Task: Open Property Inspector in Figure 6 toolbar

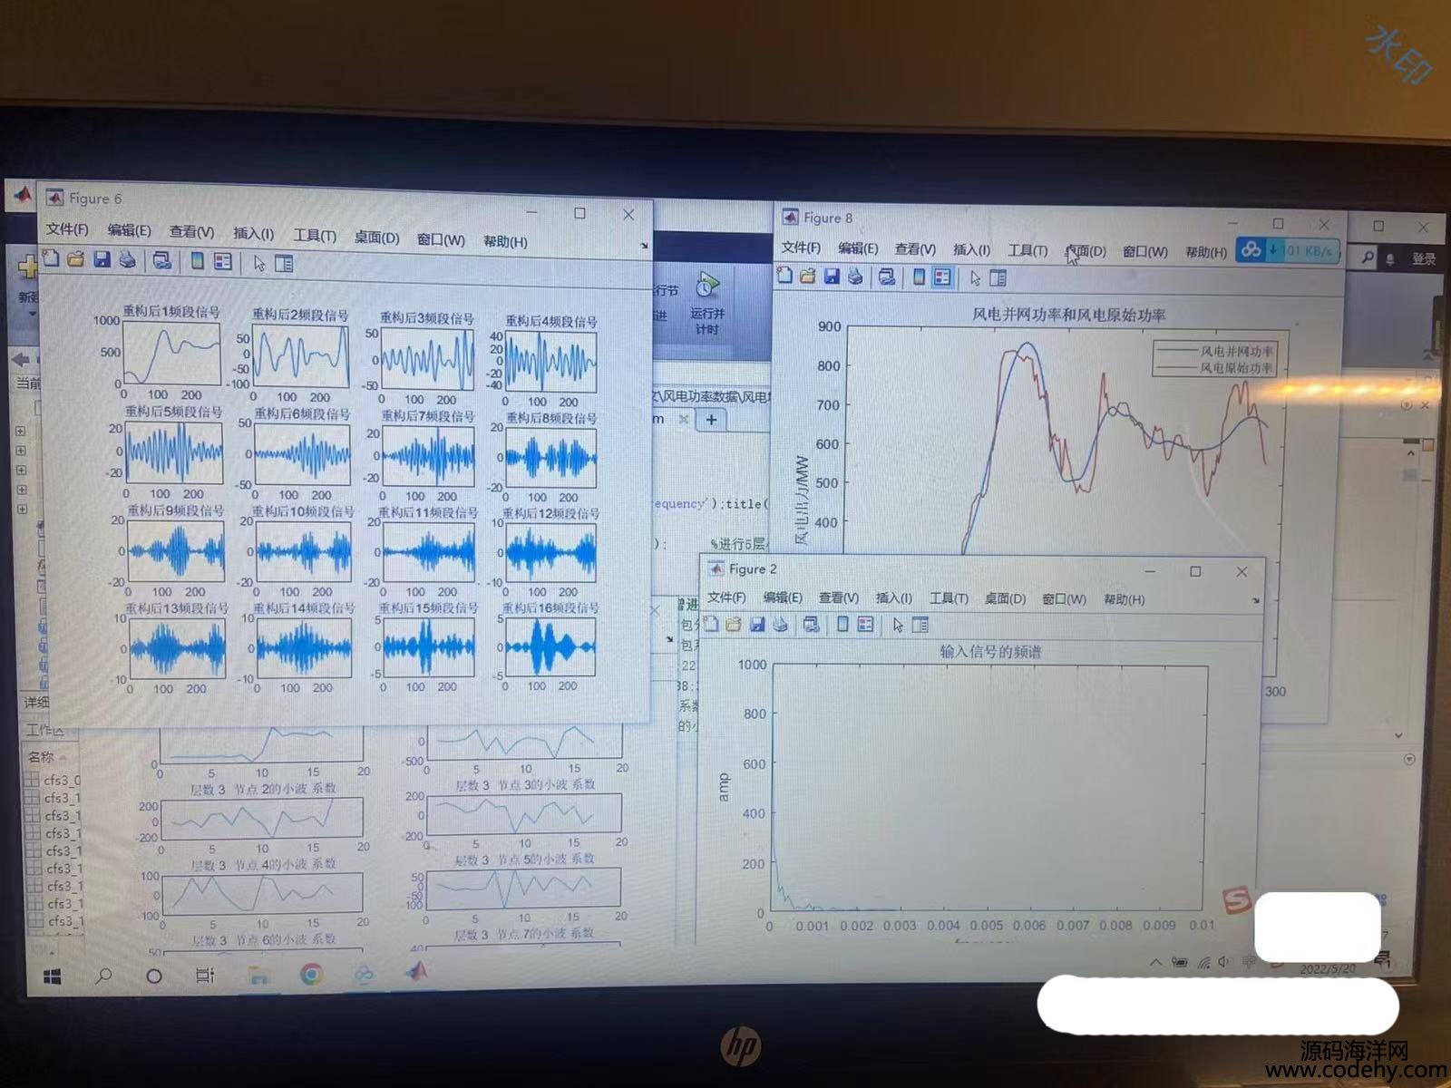Action: [284, 264]
